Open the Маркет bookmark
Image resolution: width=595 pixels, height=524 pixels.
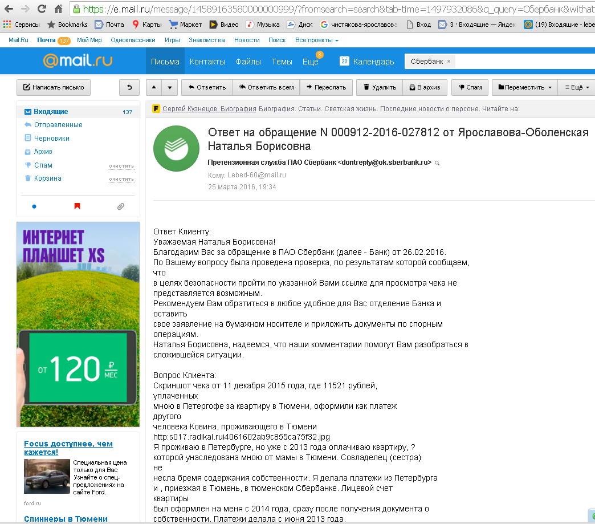point(185,25)
